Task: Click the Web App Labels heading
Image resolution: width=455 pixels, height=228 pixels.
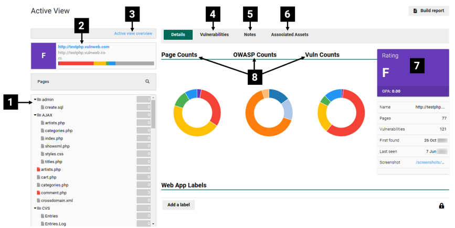Action: tap(184, 186)
